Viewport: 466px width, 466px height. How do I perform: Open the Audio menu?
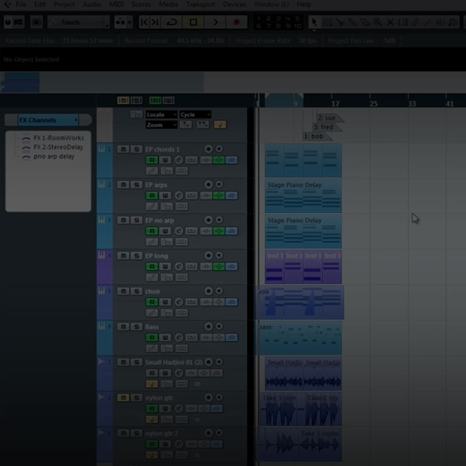click(x=92, y=5)
